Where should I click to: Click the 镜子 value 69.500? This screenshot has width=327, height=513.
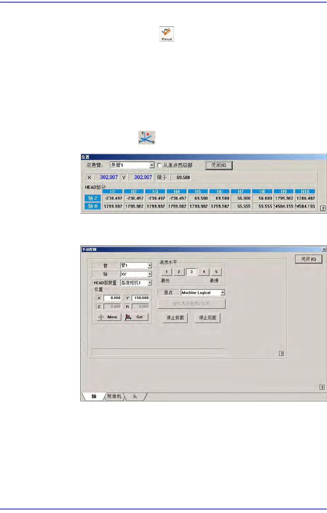(181, 177)
